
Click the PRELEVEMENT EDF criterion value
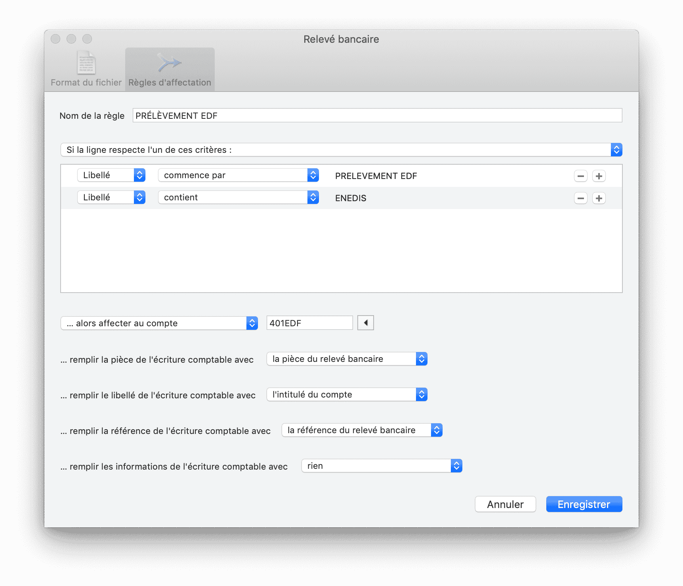(x=376, y=176)
